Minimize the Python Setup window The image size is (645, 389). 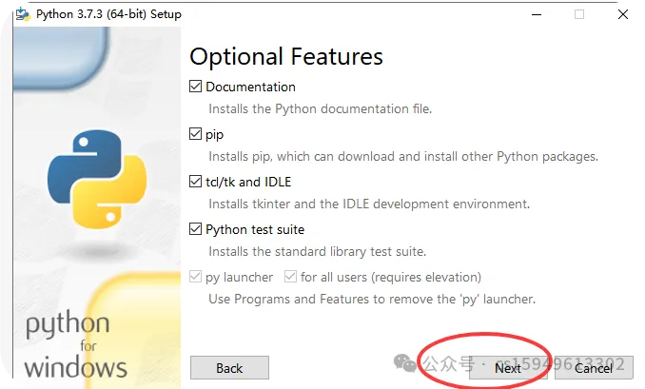pos(534,15)
